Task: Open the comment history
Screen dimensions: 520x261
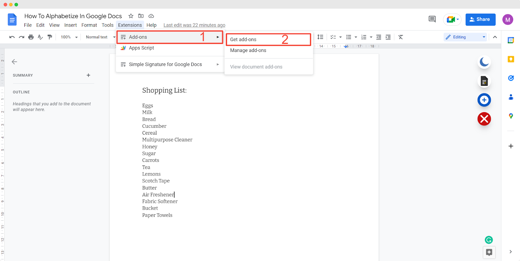Action: (432, 19)
